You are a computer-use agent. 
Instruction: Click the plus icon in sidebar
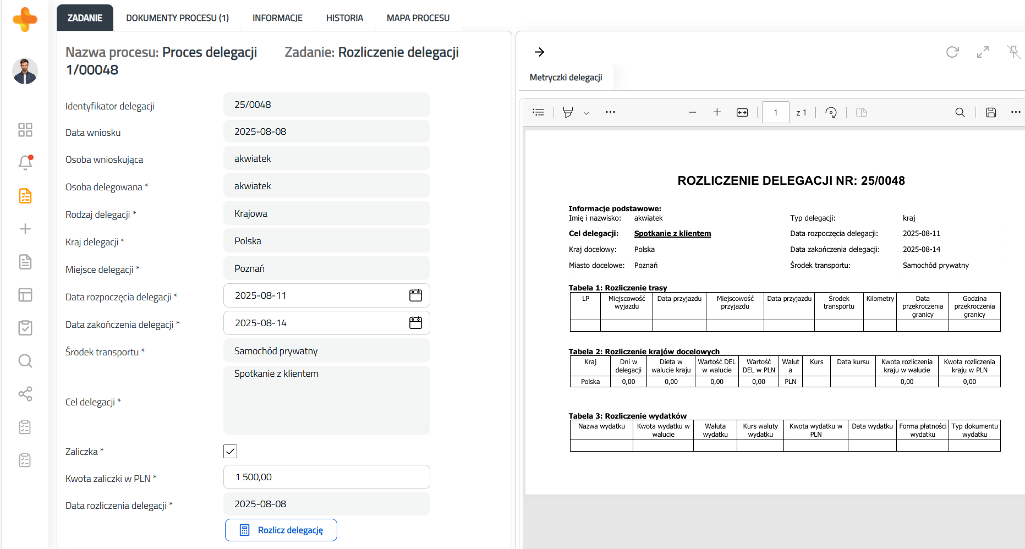click(x=25, y=229)
